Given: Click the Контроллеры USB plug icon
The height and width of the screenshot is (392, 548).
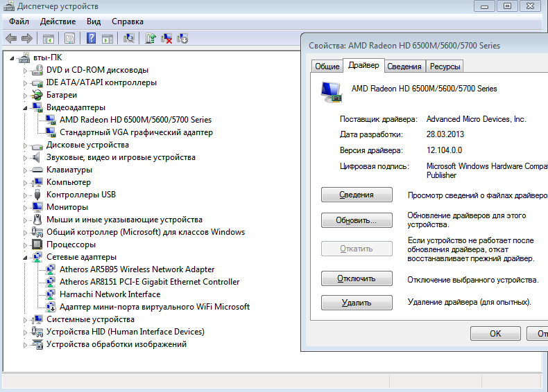Looking at the screenshot, I should [37, 195].
